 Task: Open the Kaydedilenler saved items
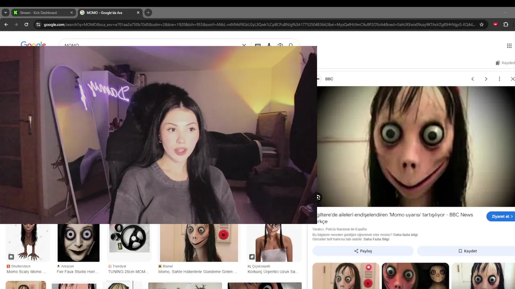coord(505,63)
